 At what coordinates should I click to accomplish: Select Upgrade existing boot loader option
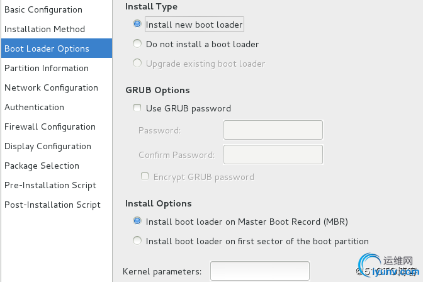point(137,64)
